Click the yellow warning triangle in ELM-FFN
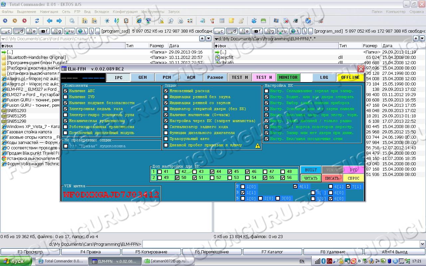The height and width of the screenshot is (266, 426). (258, 146)
